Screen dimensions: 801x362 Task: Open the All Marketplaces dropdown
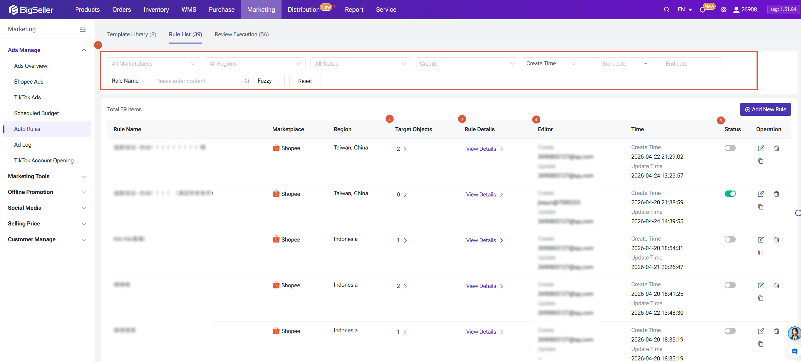pyautogui.click(x=154, y=64)
